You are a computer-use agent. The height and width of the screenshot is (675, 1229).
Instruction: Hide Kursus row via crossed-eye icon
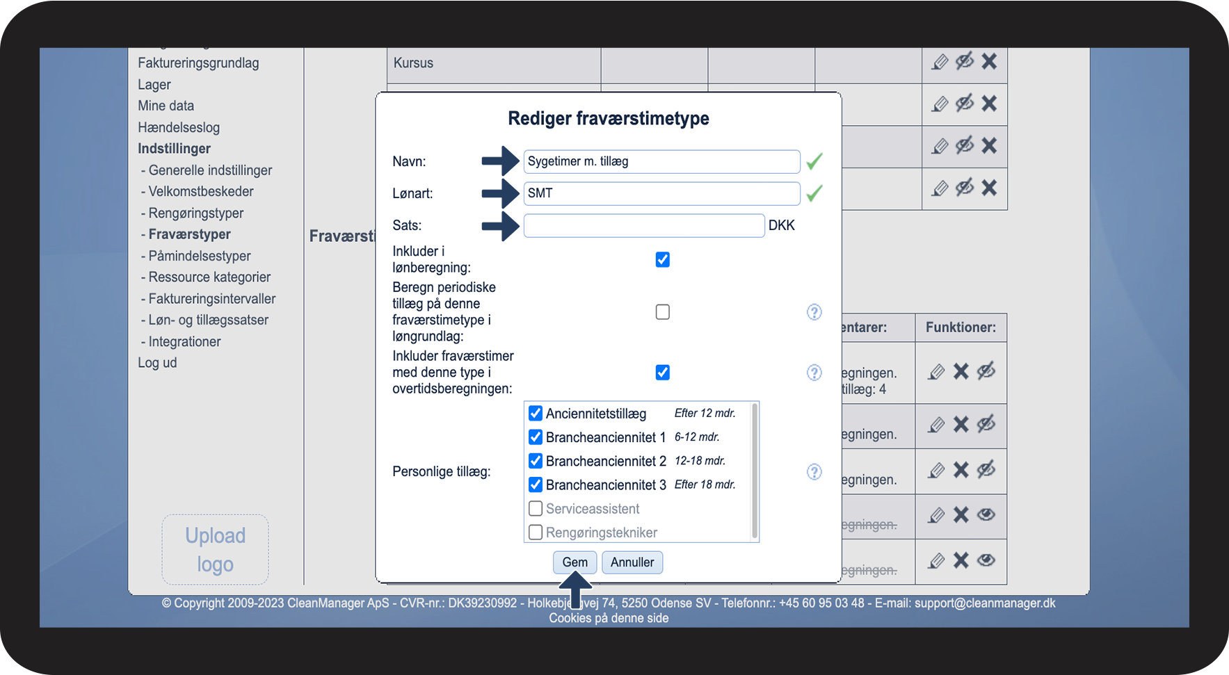[x=965, y=61]
